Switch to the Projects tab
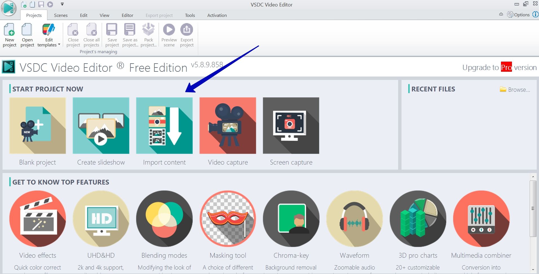This screenshot has width=539, height=274. coord(34,15)
